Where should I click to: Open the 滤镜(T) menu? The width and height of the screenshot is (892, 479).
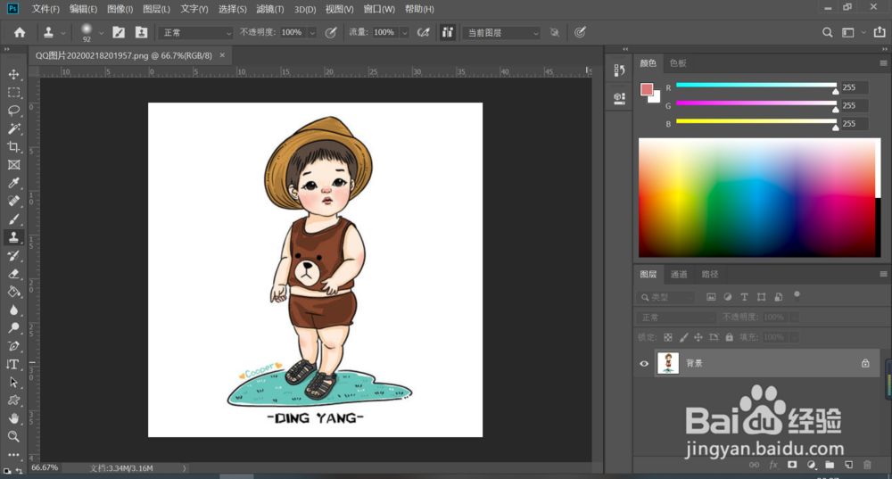(269, 9)
